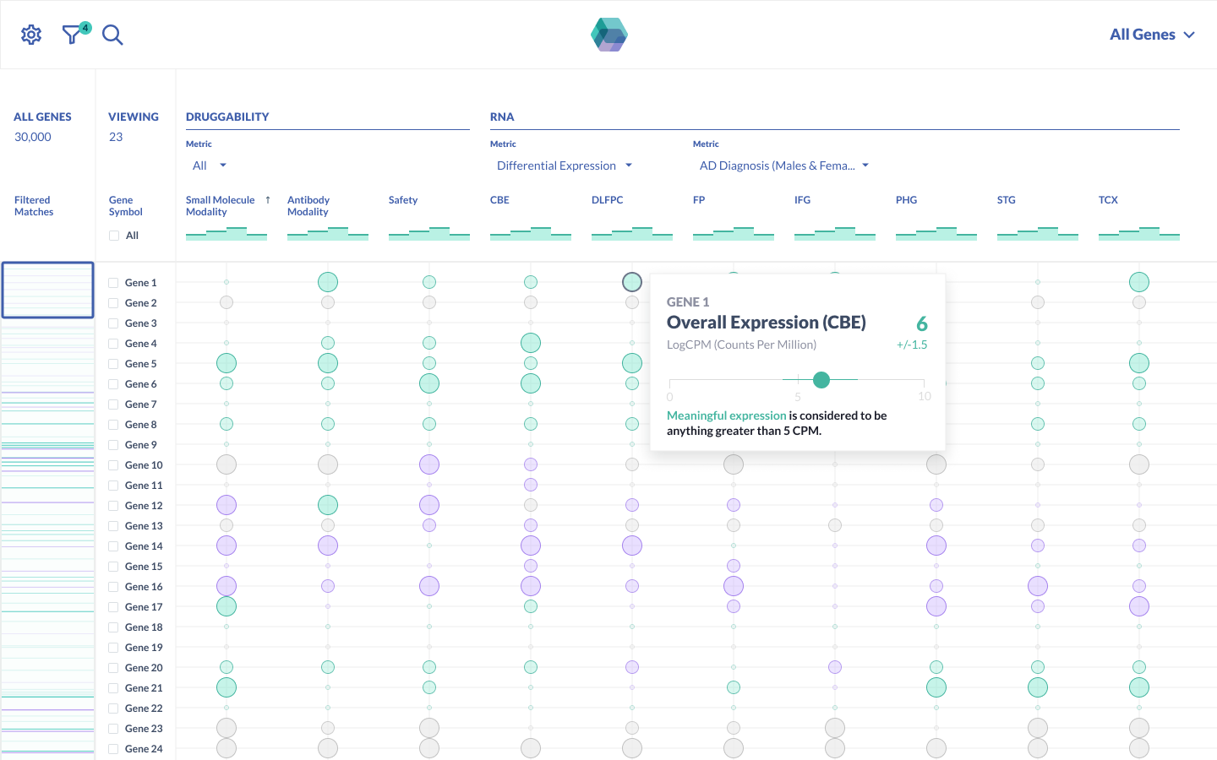
Task: Check the All gene symbols checkbox
Action: [x=114, y=236]
